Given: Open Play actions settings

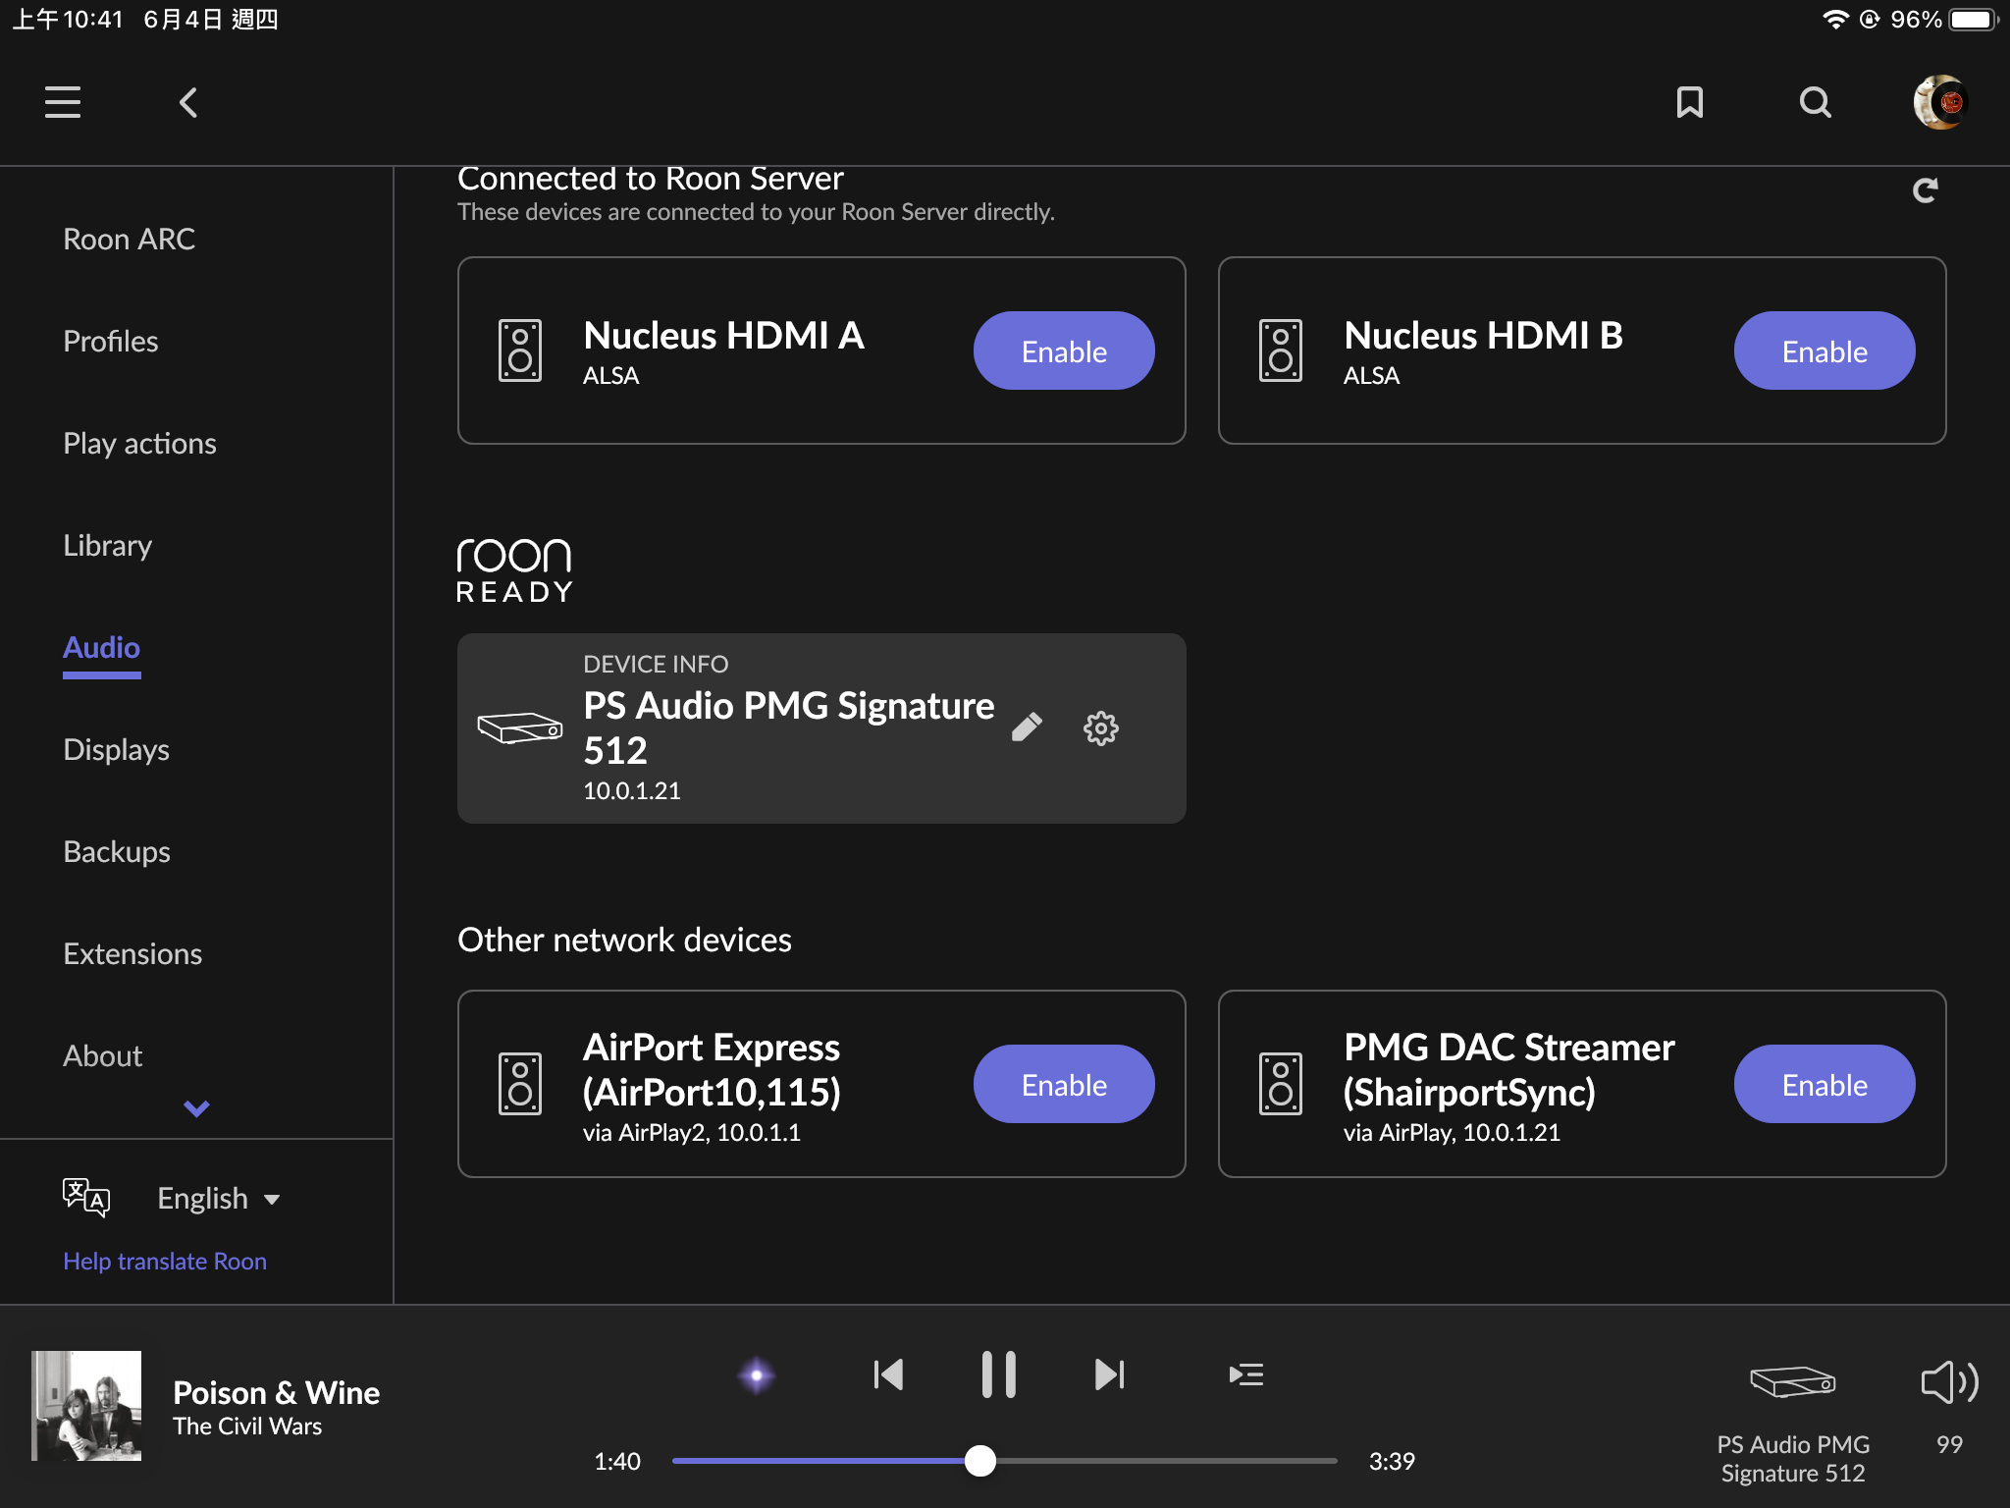Looking at the screenshot, I should pos(140,443).
